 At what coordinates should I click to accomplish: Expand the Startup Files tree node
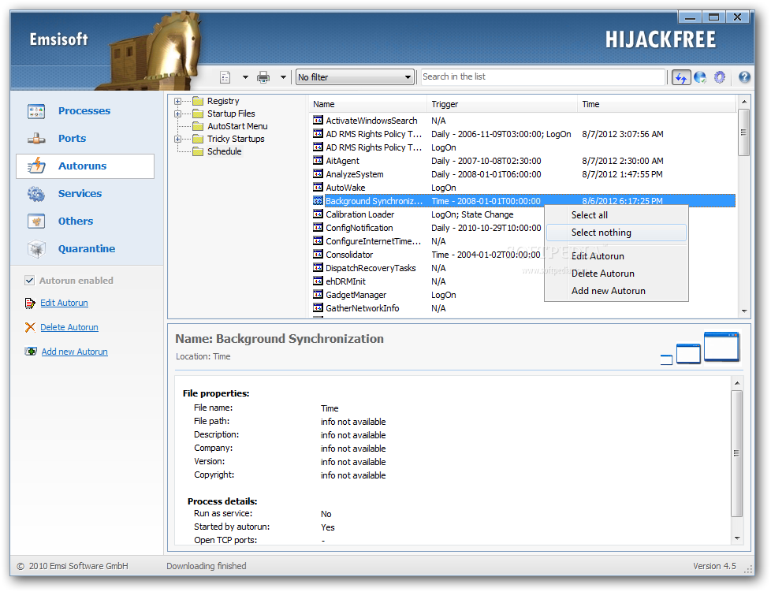tap(177, 114)
